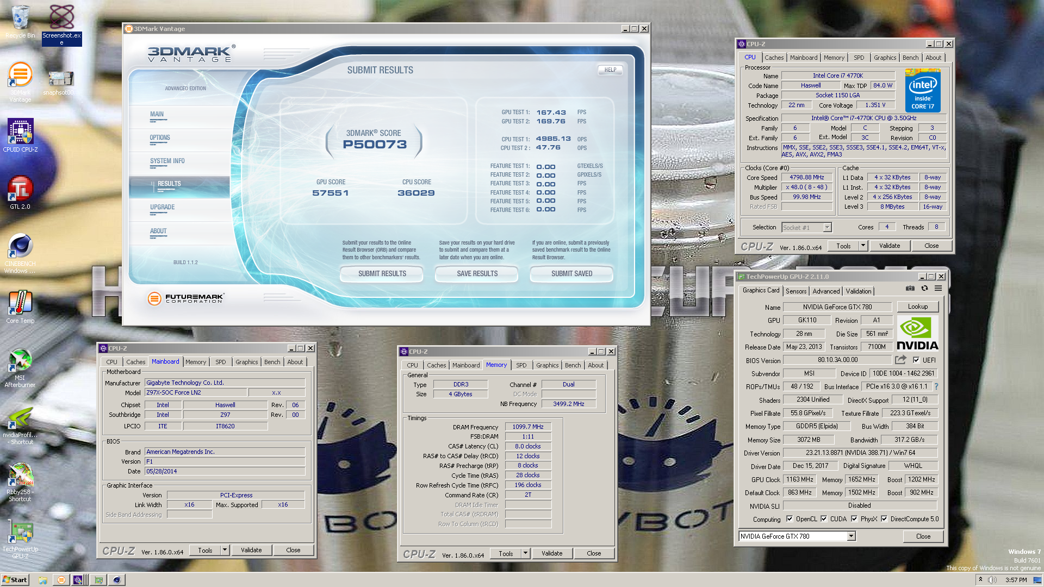Click the GPU Name field in GPU-Z

[837, 307]
